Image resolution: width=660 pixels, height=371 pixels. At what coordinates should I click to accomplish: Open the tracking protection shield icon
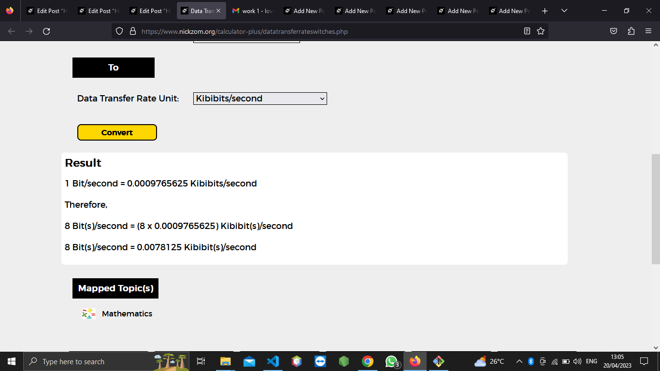(119, 31)
